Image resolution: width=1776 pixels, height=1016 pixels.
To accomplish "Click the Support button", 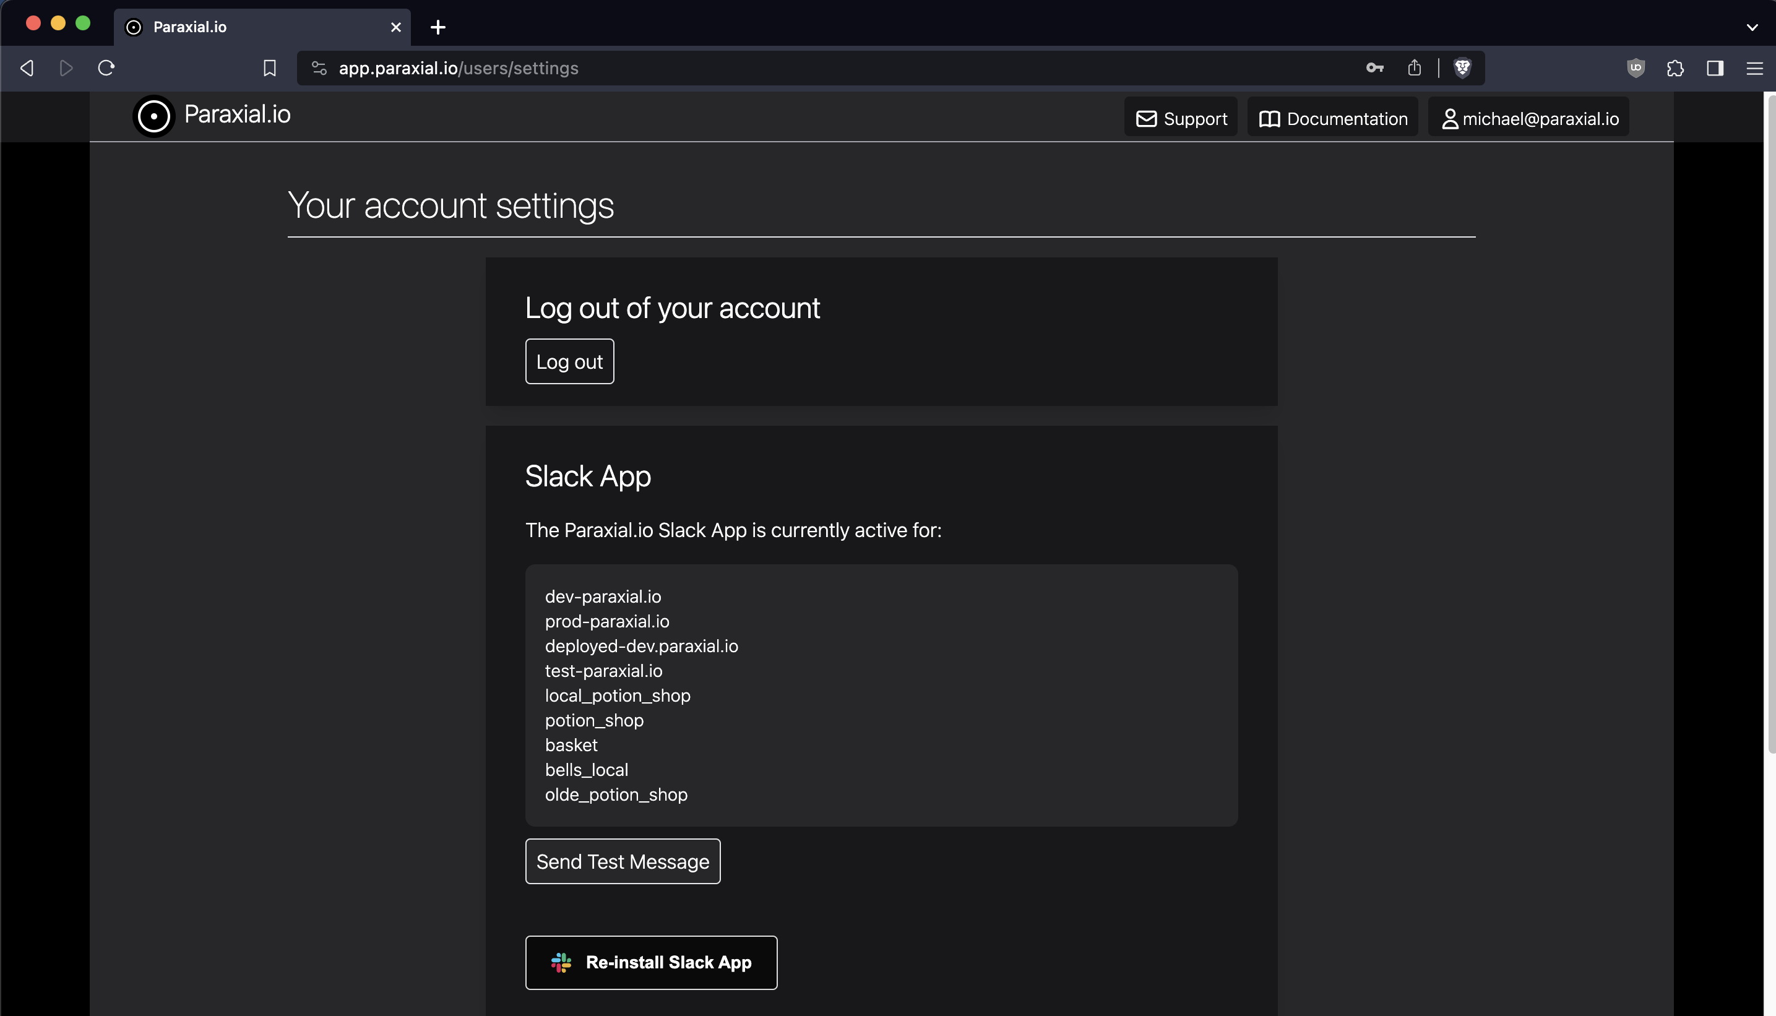I will tap(1181, 119).
